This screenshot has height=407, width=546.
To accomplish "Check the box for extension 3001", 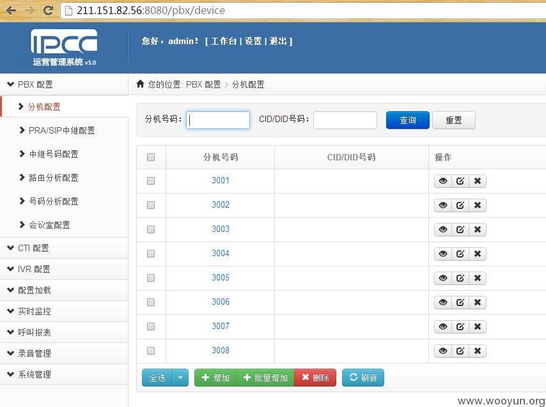I will [151, 181].
